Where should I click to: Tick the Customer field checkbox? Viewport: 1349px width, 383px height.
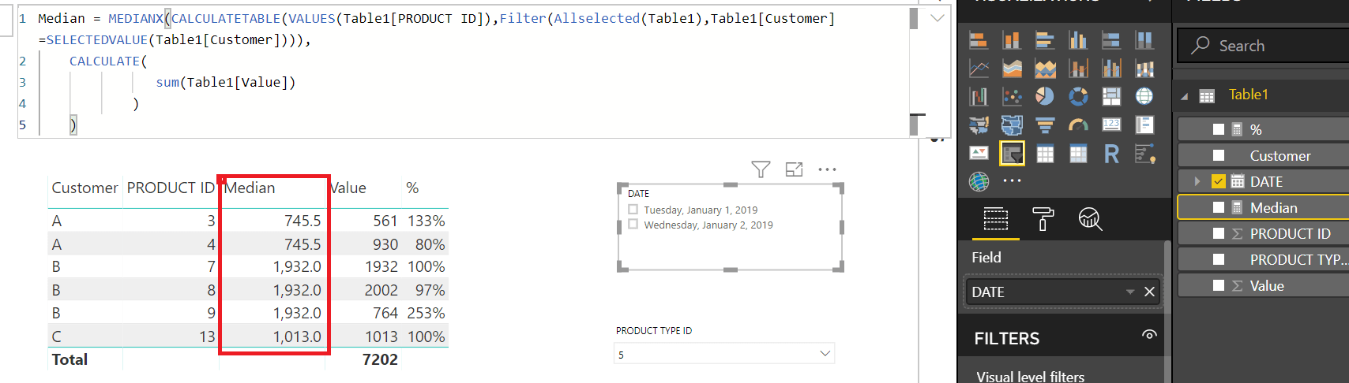[x=1219, y=156]
